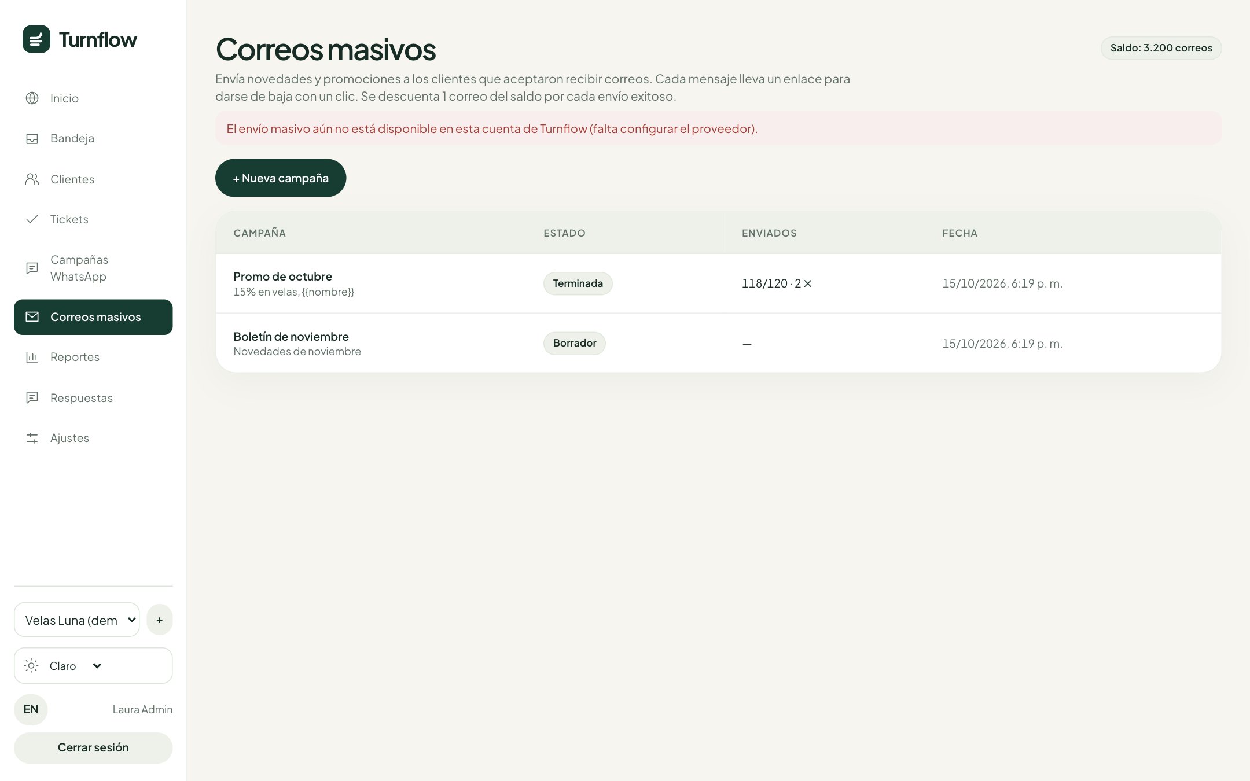The image size is (1250, 781).
Task: Click the Borrador status badge
Action: [x=575, y=344]
